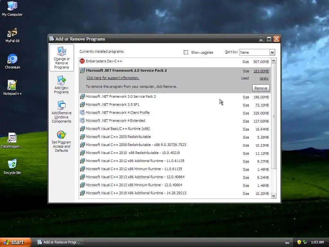Image resolution: width=329 pixels, height=247 pixels.
Task: Enable the Show updates checkbox
Action: coord(186,52)
